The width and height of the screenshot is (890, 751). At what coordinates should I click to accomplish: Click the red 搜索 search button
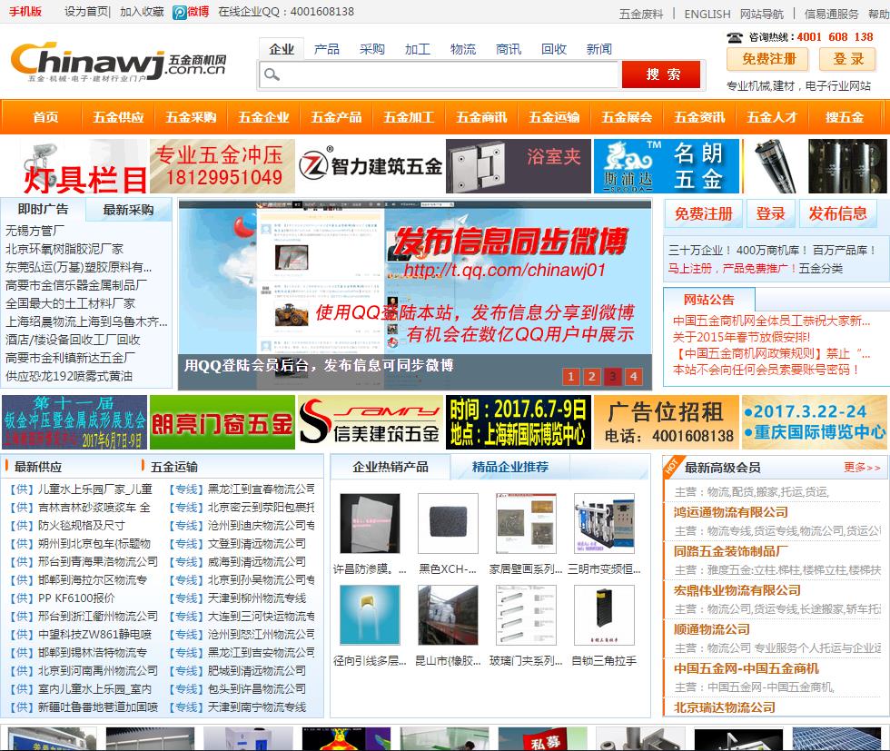coord(661,74)
